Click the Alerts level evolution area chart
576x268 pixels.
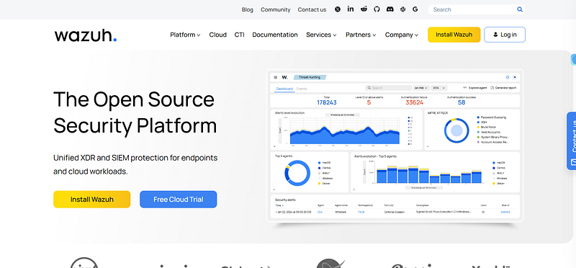click(345, 135)
